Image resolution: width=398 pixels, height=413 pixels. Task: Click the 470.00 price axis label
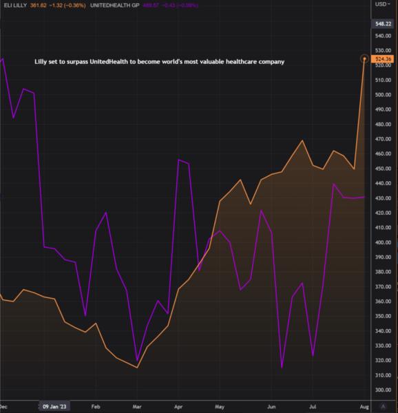click(x=384, y=139)
